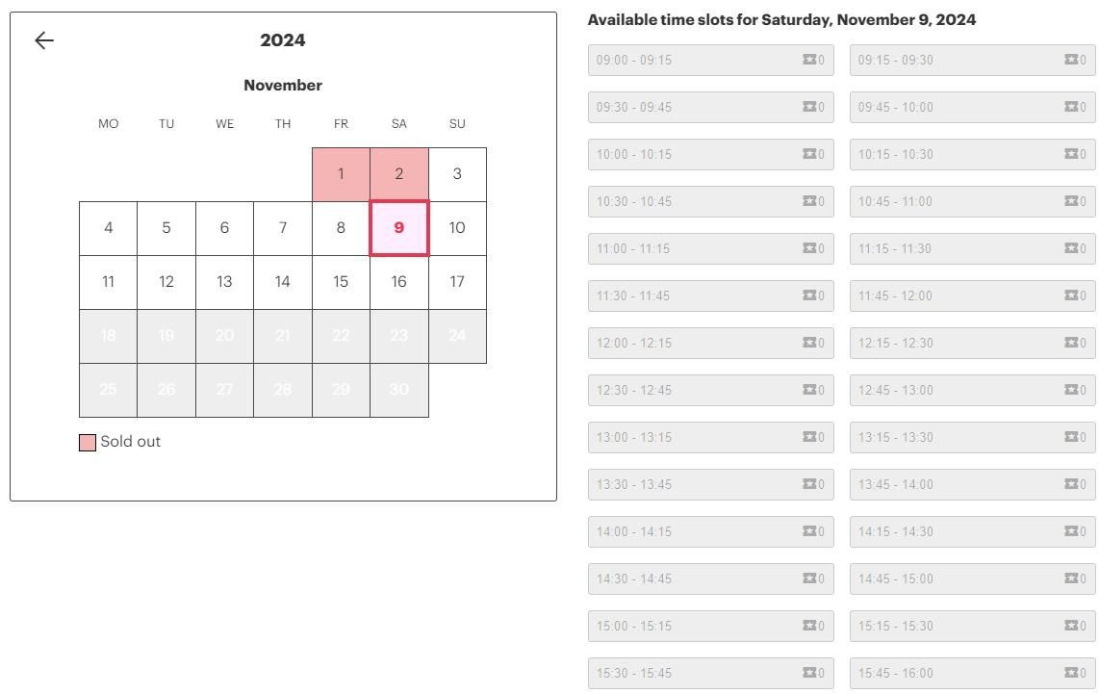Click the Sold out legend color swatch

tap(88, 443)
